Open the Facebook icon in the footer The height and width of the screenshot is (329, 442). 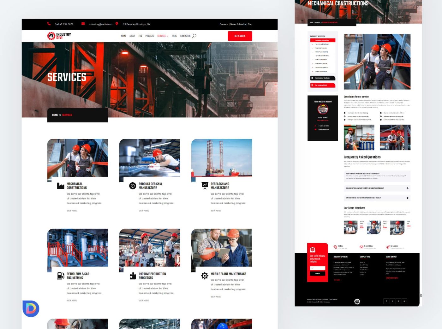point(386,301)
